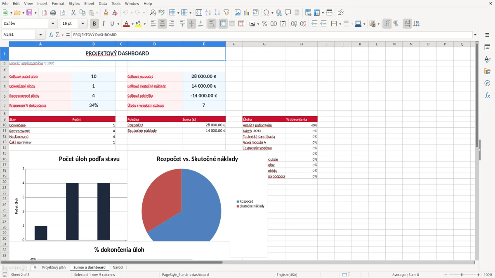Screen dimensions: 495x278
Task: Open sidebar Styles icon
Action: click(x=487, y=60)
